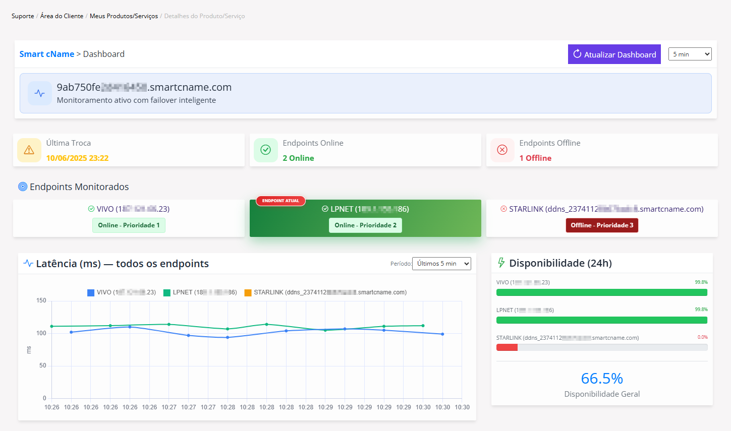Open the 5 min refresh interval dropdown
Image resolution: width=731 pixels, height=431 pixels.
pos(690,54)
